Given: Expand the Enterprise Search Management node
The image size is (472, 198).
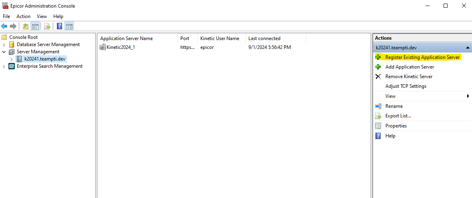Looking at the screenshot, I should pos(4,66).
